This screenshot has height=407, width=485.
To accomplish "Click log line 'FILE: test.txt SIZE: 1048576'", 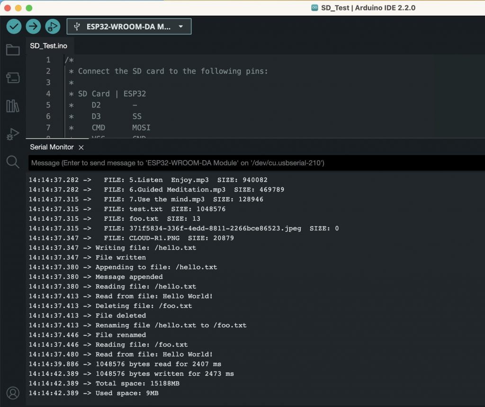I will [x=127, y=209].
